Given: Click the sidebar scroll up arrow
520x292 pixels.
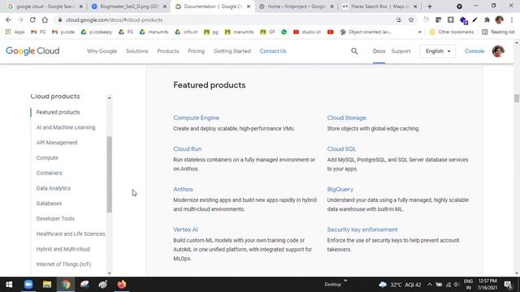Looking at the screenshot, I should (x=109, y=98).
